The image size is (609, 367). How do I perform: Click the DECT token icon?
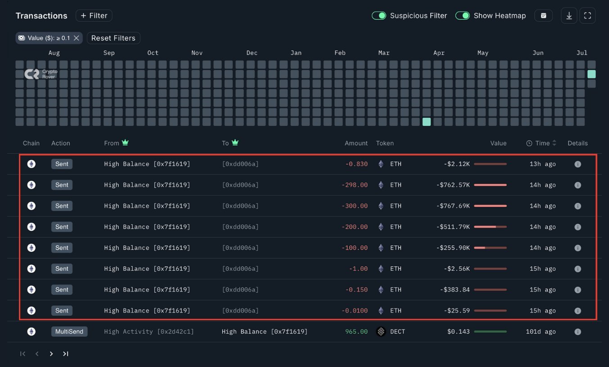click(x=381, y=331)
